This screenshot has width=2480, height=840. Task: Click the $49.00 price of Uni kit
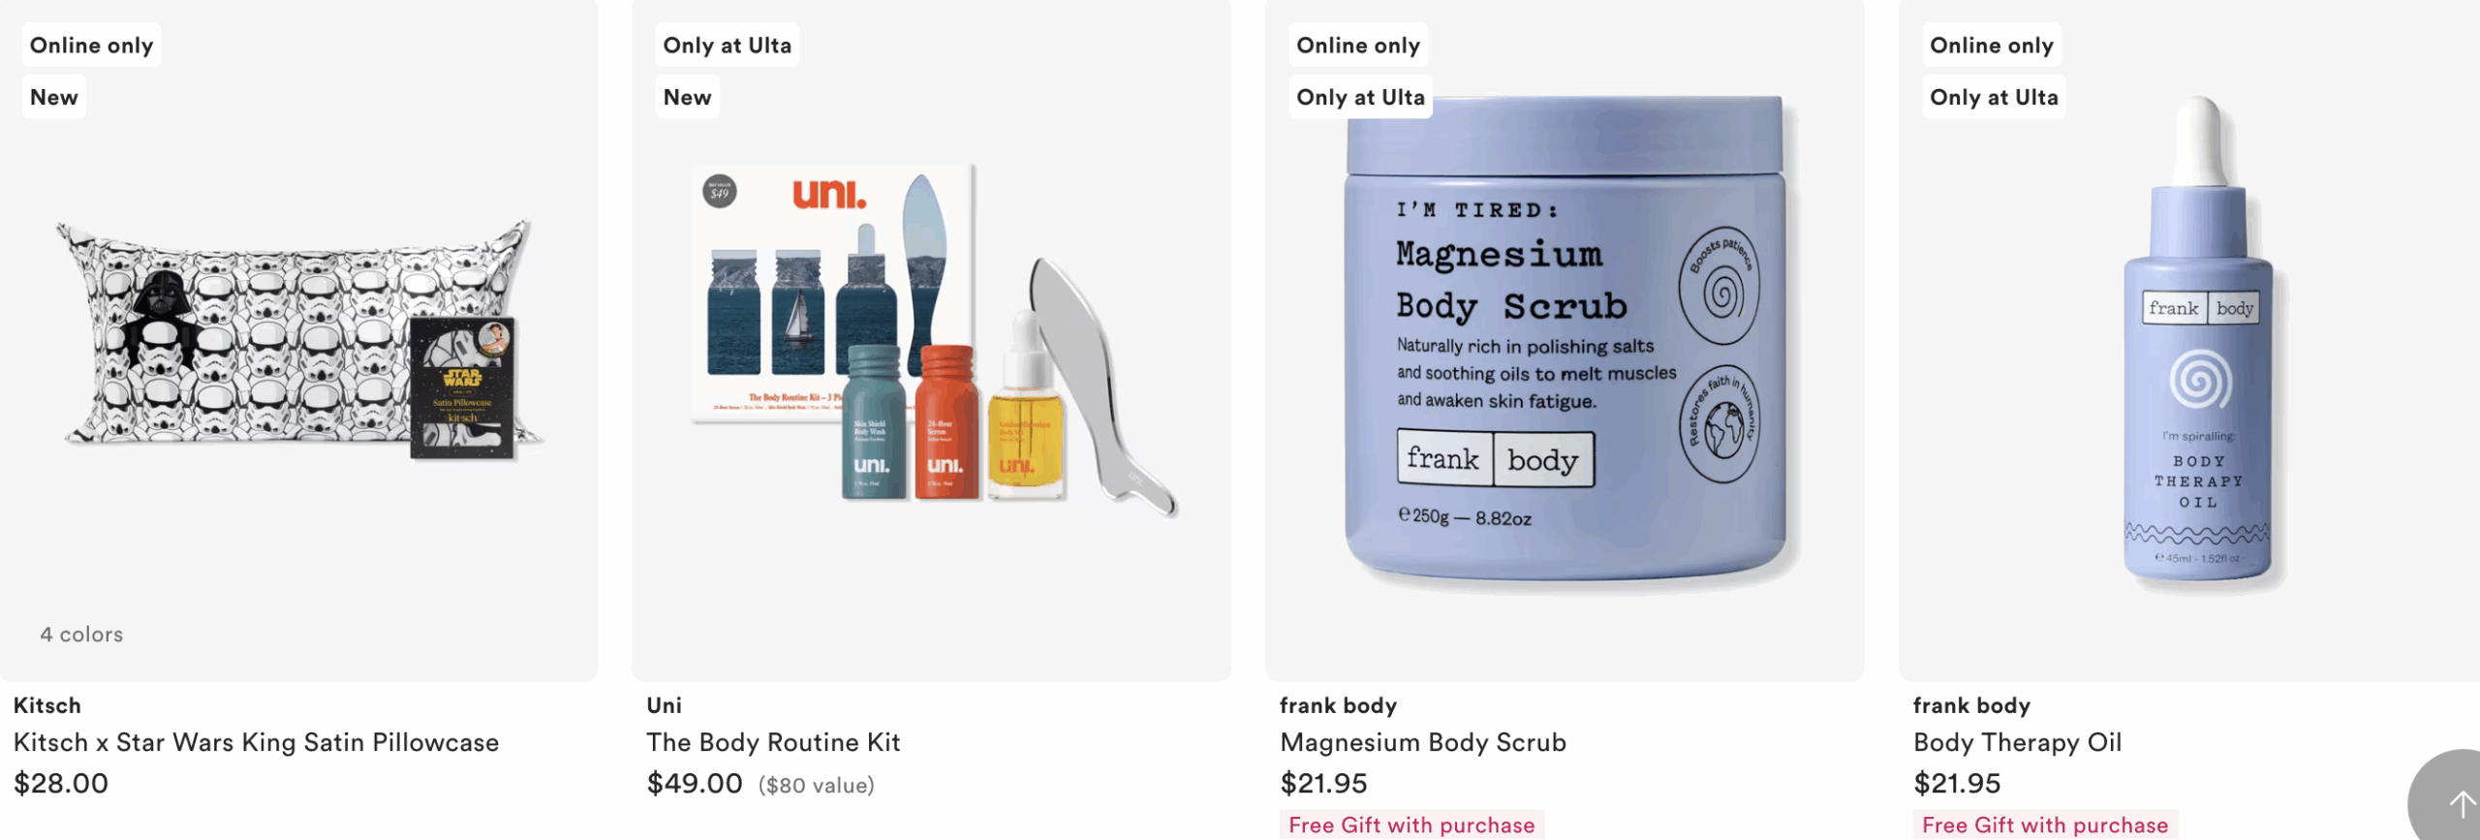tap(695, 783)
